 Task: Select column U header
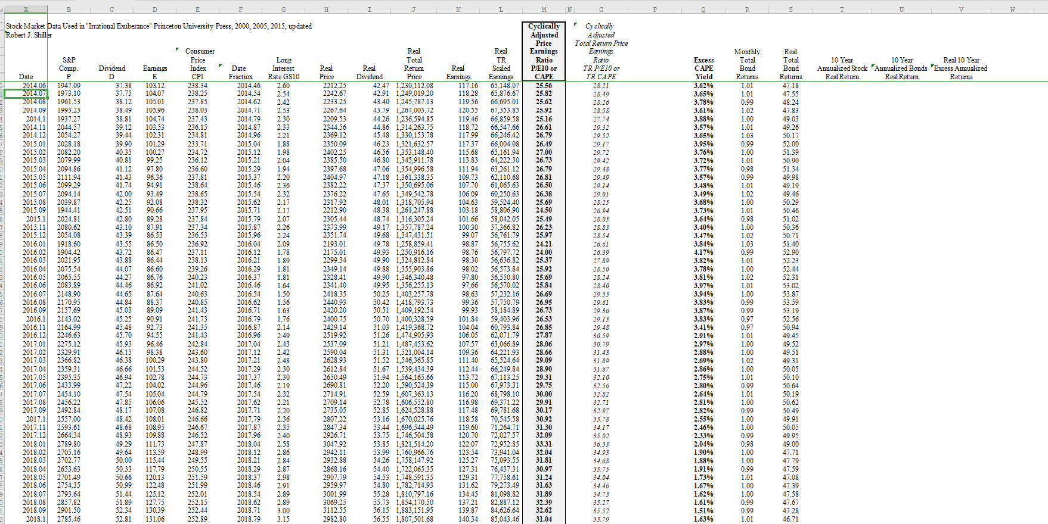(x=901, y=9)
